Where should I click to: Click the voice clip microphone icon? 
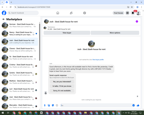click(x=45, y=106)
